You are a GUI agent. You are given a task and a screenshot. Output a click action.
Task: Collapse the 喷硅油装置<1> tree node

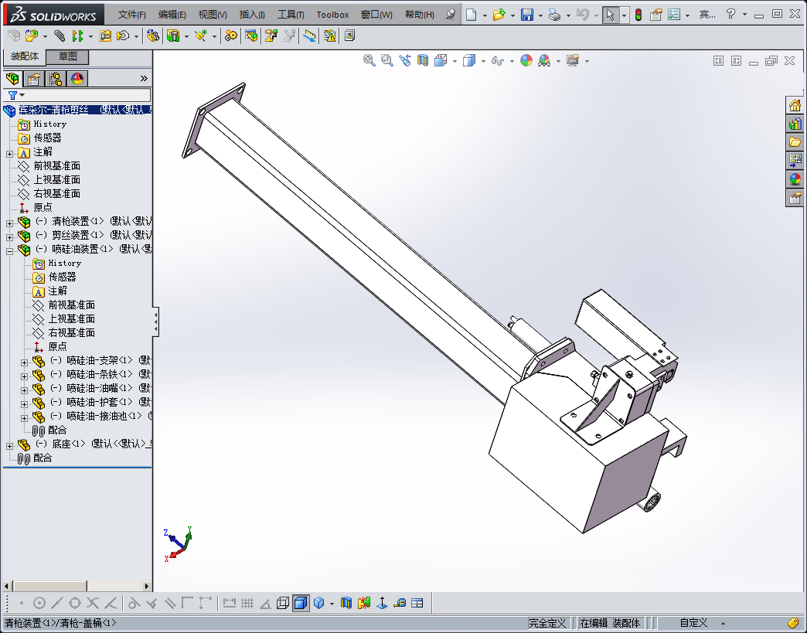point(10,251)
